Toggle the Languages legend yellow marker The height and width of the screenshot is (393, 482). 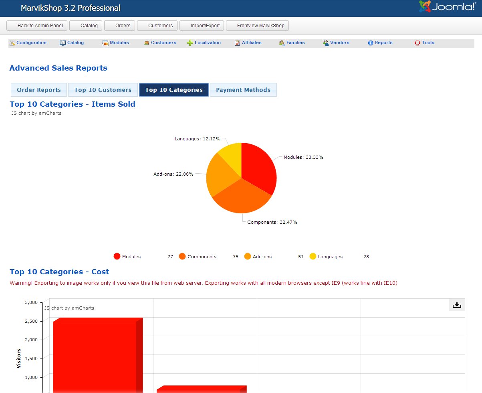(313, 257)
